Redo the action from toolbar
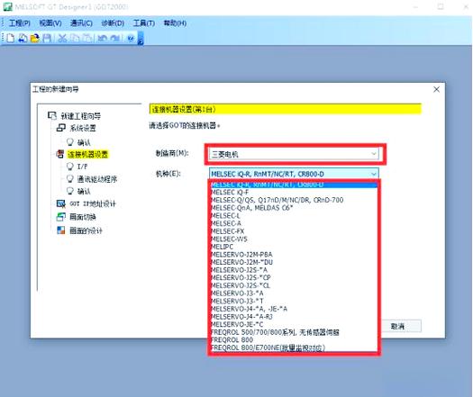 [115, 38]
